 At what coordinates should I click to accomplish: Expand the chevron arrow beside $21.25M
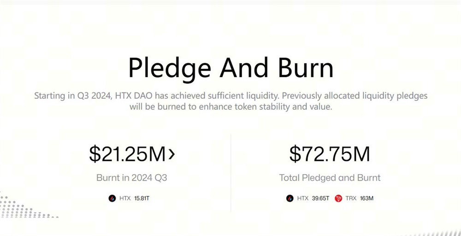(171, 154)
